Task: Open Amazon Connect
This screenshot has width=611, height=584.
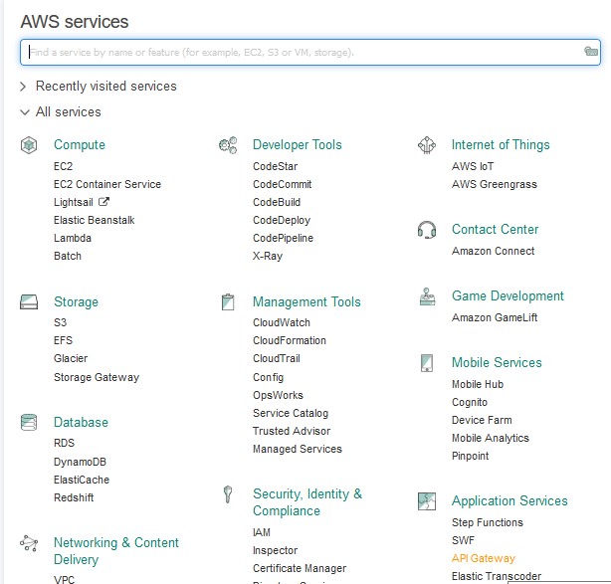Action: point(493,251)
